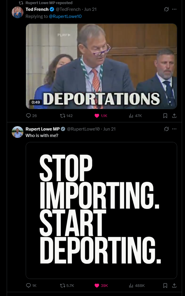This screenshot has width=185, height=296.
Task: Open Grok explain icon on Ted French's post
Action: point(166,9)
